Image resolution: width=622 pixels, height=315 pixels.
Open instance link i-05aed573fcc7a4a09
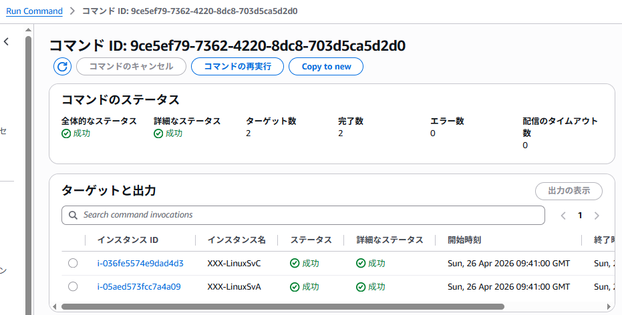click(139, 286)
